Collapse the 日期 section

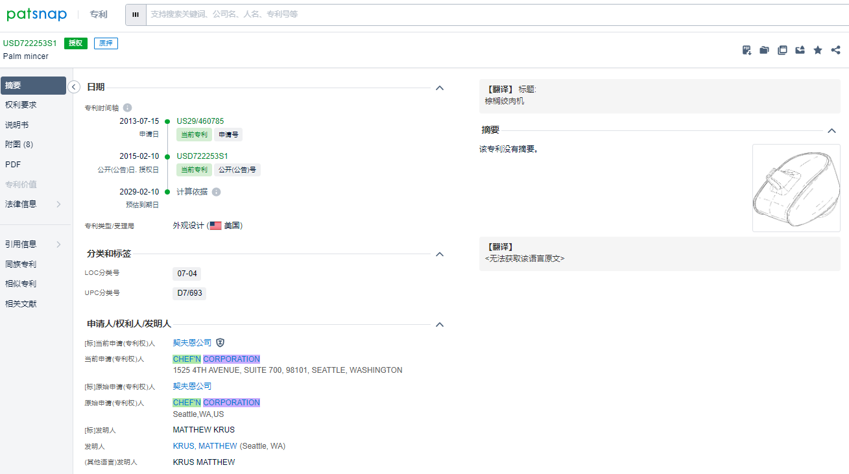click(x=440, y=88)
